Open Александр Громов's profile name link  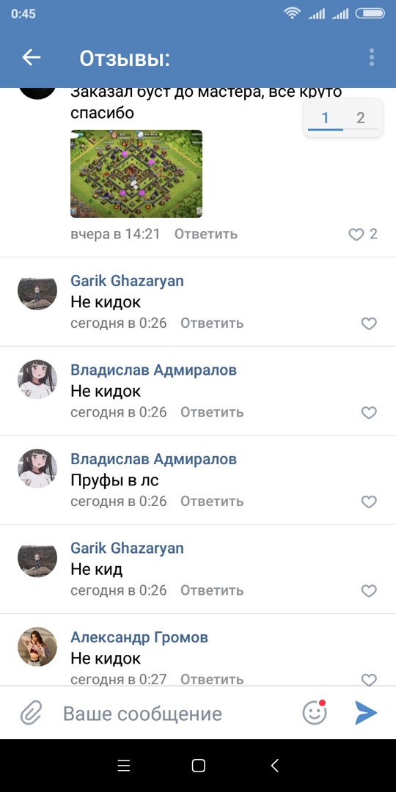139,637
